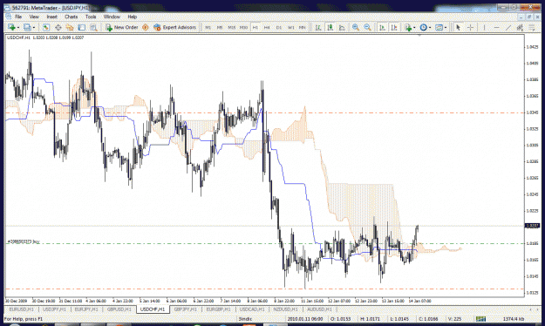Select the horizontal line drawing tool

(x=496, y=27)
